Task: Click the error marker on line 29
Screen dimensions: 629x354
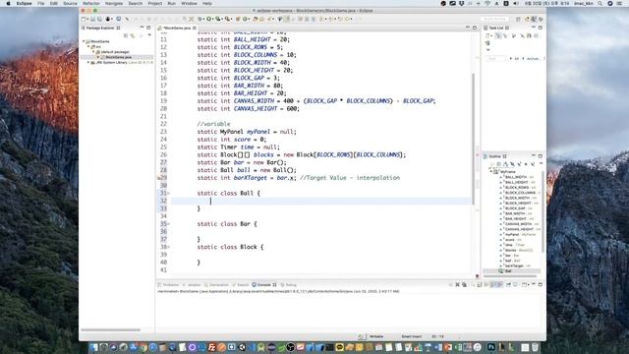Action: point(159,178)
